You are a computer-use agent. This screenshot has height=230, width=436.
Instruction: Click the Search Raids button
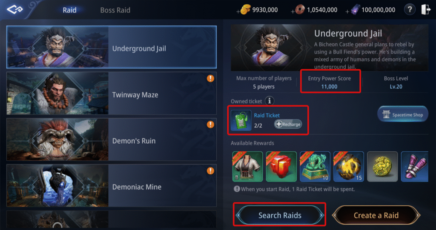click(280, 215)
